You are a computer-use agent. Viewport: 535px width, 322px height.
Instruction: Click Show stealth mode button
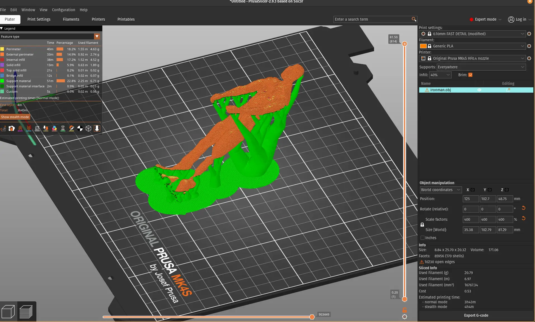pos(15,117)
